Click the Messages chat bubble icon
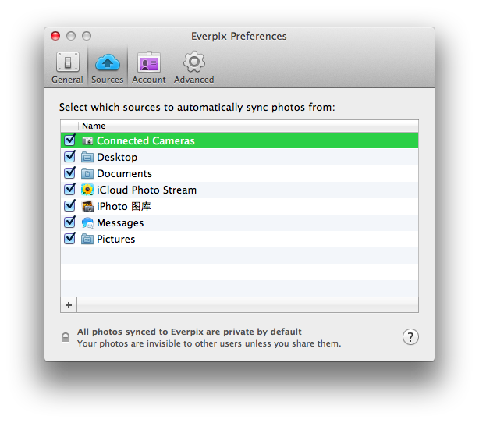 point(87,222)
